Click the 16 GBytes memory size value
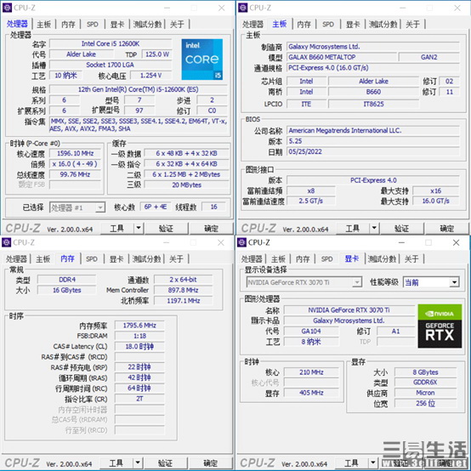471x471 pixels. click(x=66, y=290)
